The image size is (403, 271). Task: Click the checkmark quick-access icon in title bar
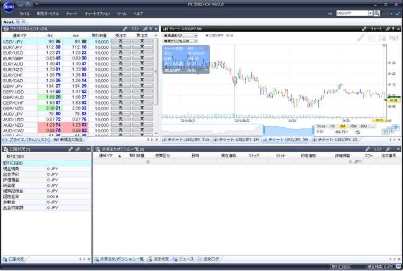21,4
